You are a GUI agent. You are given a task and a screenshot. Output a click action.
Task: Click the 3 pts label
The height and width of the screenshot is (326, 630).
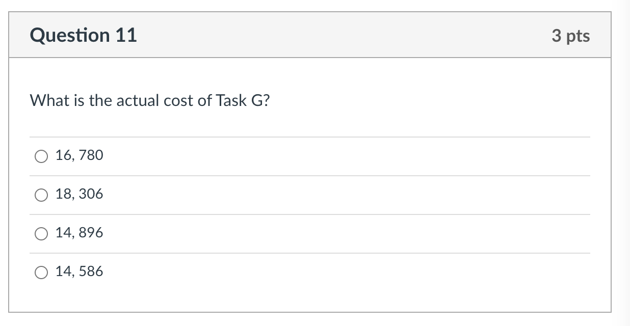coord(571,36)
